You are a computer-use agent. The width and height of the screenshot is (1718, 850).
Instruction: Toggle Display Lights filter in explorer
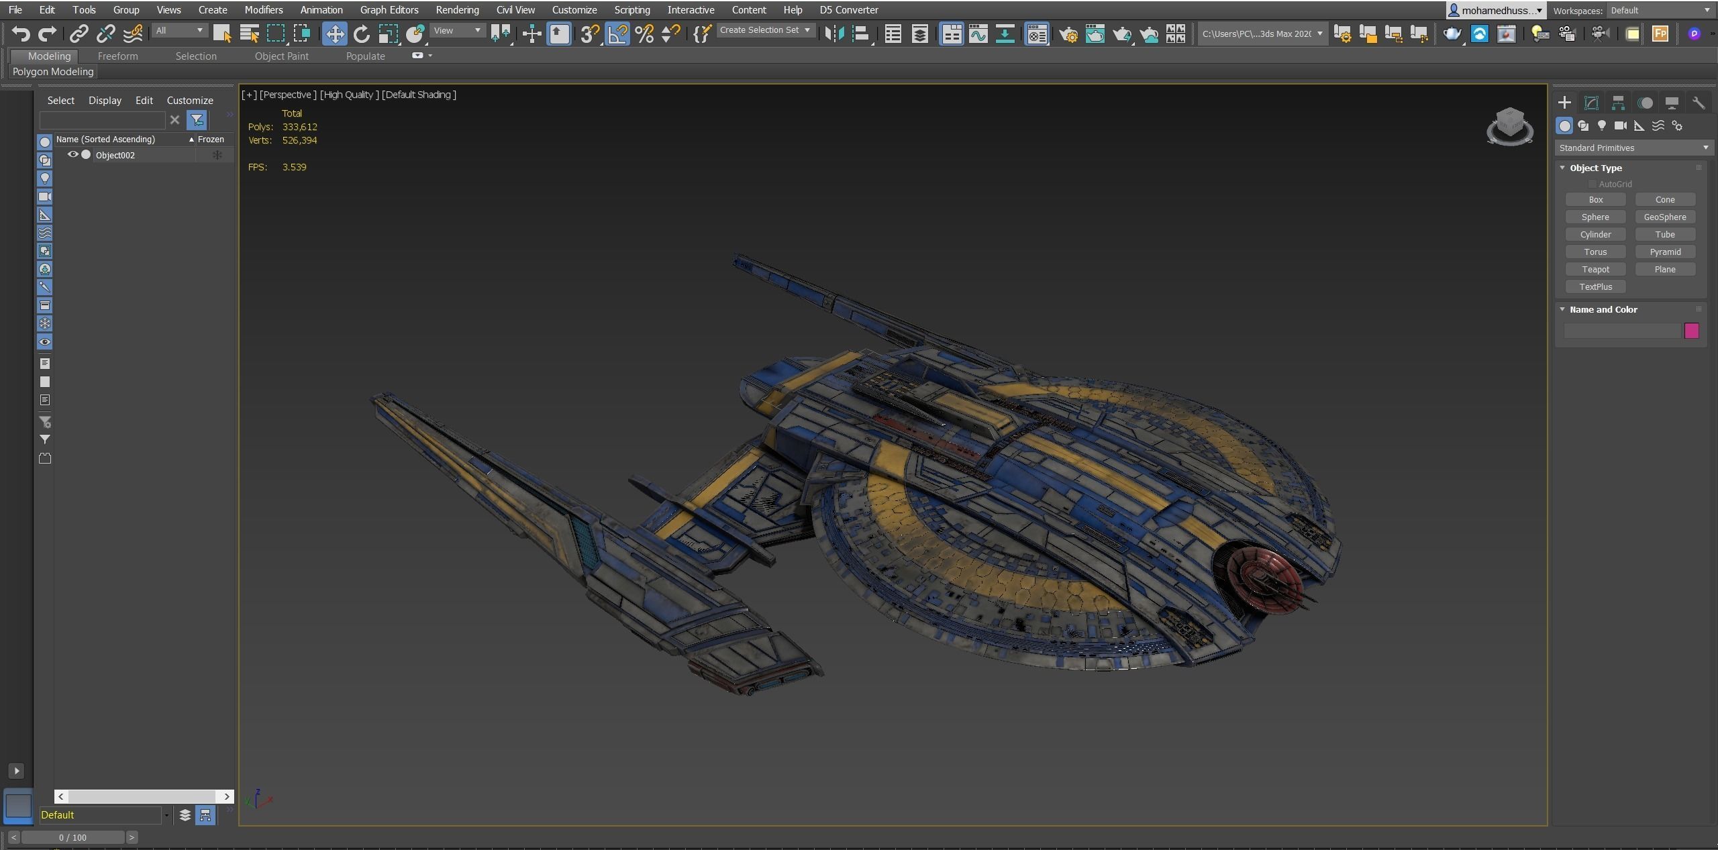click(45, 178)
